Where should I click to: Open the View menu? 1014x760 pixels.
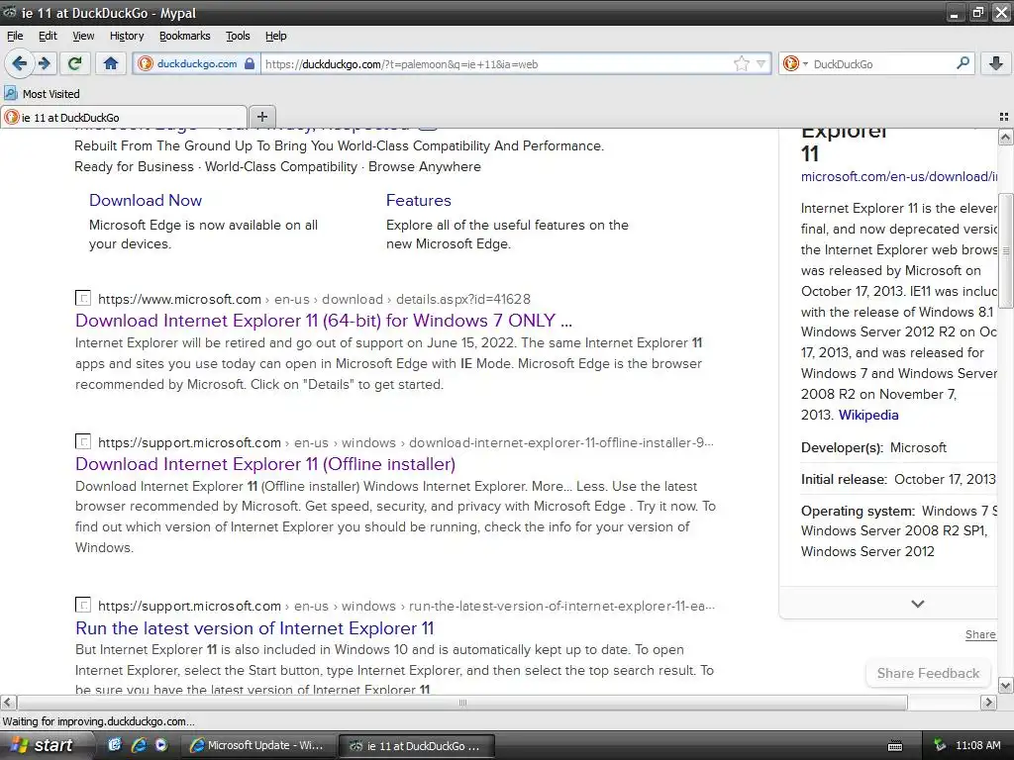click(83, 36)
